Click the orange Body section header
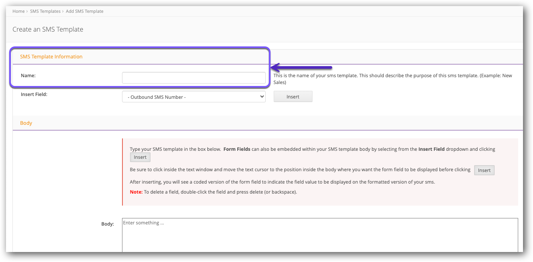533x262 pixels. tap(26, 123)
